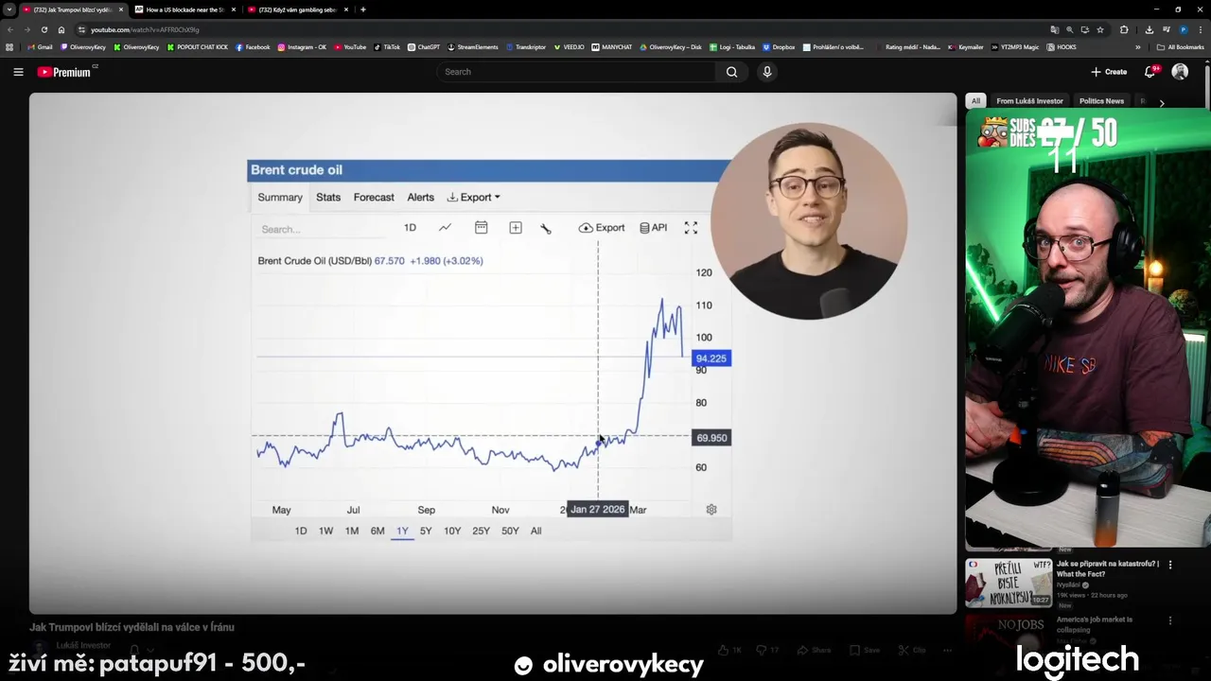
Task: View site information icon in address bar
Action: (x=82, y=29)
